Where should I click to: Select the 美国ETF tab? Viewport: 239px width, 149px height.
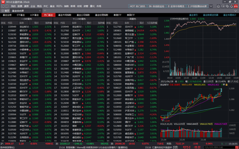click(131, 15)
